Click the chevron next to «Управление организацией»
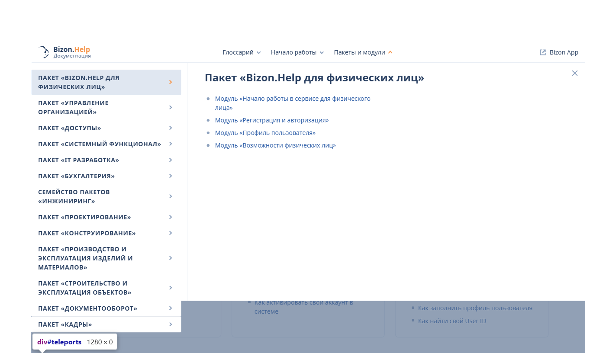The height and width of the screenshot is (353, 616). (171, 107)
